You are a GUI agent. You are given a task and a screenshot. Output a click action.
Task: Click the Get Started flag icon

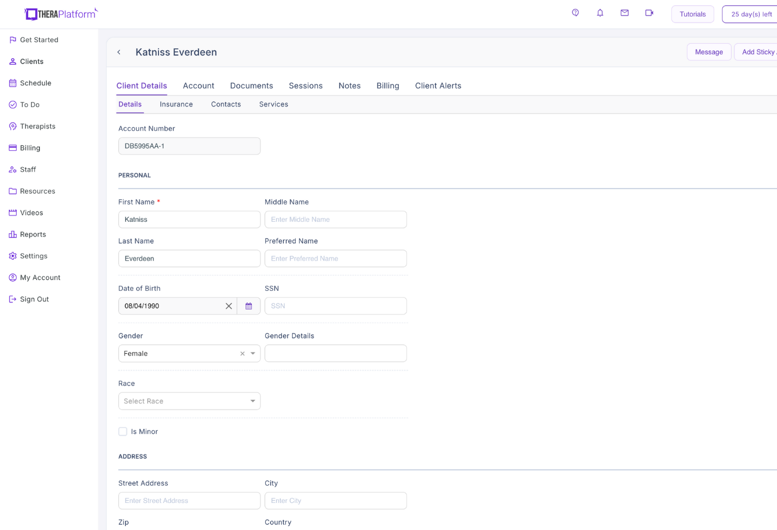click(13, 40)
